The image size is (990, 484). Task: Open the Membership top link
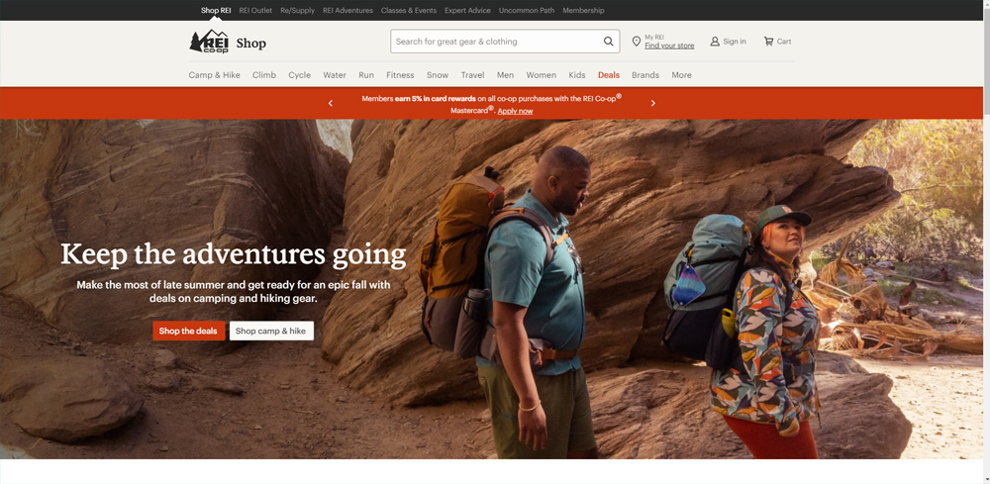click(x=583, y=11)
